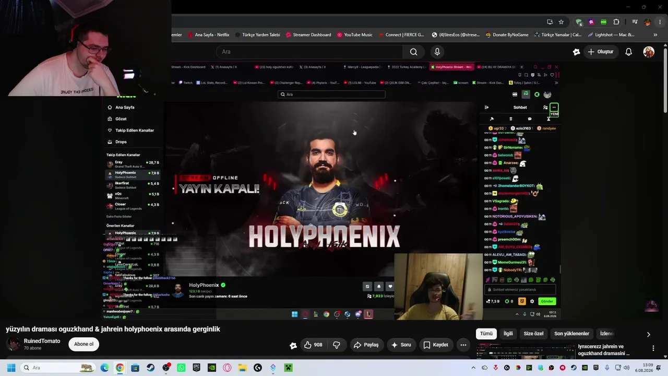Open the Oluştur create menu
The height and width of the screenshot is (376, 668).
pyautogui.click(x=600, y=52)
